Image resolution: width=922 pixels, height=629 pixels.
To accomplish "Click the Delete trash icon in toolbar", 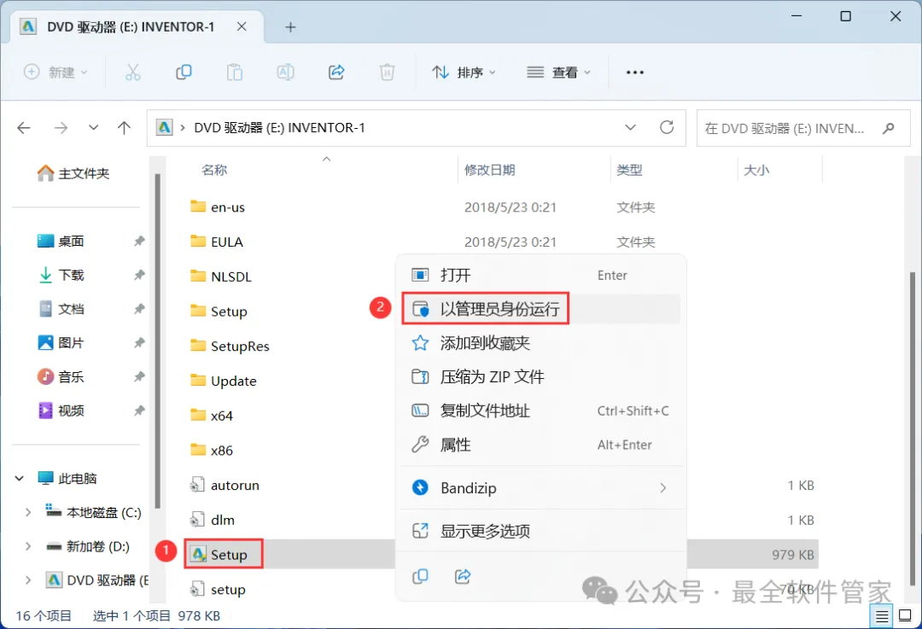I will (387, 73).
